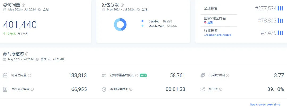Click info icon next to 跳出率
Screen dimensions: 287x107
221,89
